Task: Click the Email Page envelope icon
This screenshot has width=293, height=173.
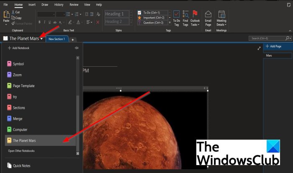Action: 208,14
